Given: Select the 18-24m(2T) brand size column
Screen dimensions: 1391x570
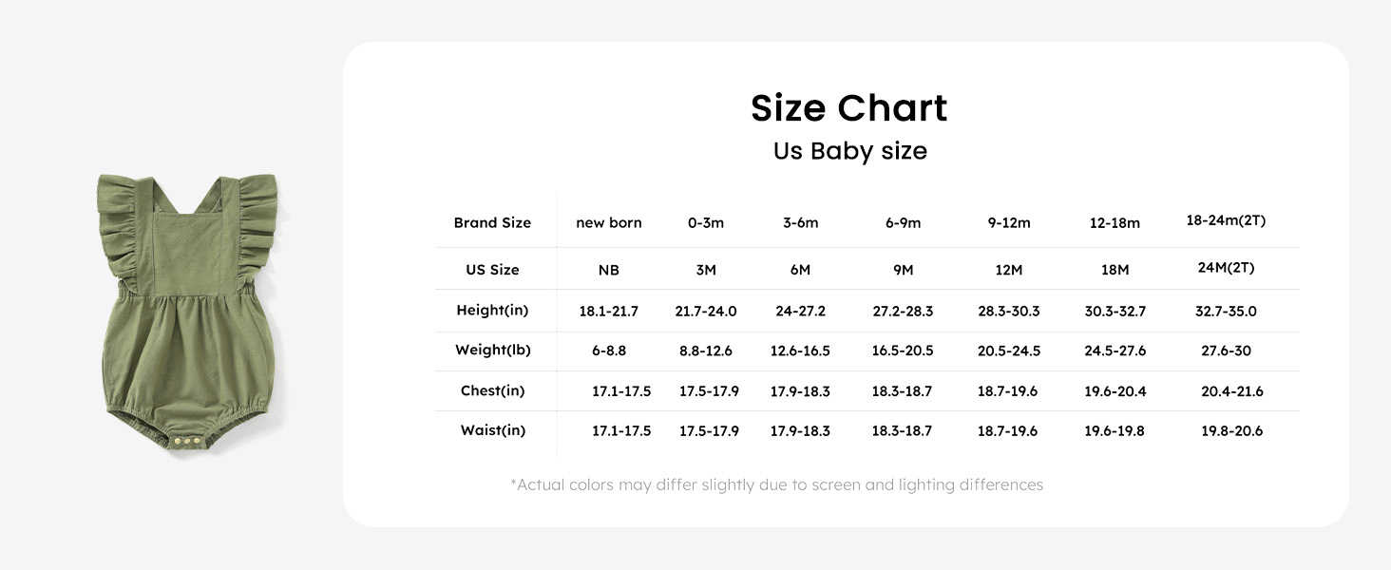Looking at the screenshot, I should click(x=1226, y=220).
